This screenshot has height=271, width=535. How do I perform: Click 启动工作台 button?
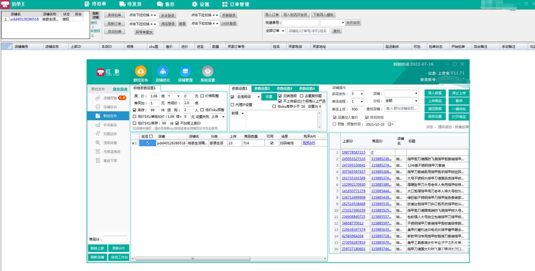click(x=119, y=257)
